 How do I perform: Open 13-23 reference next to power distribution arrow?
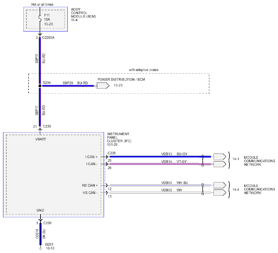[x=118, y=85]
